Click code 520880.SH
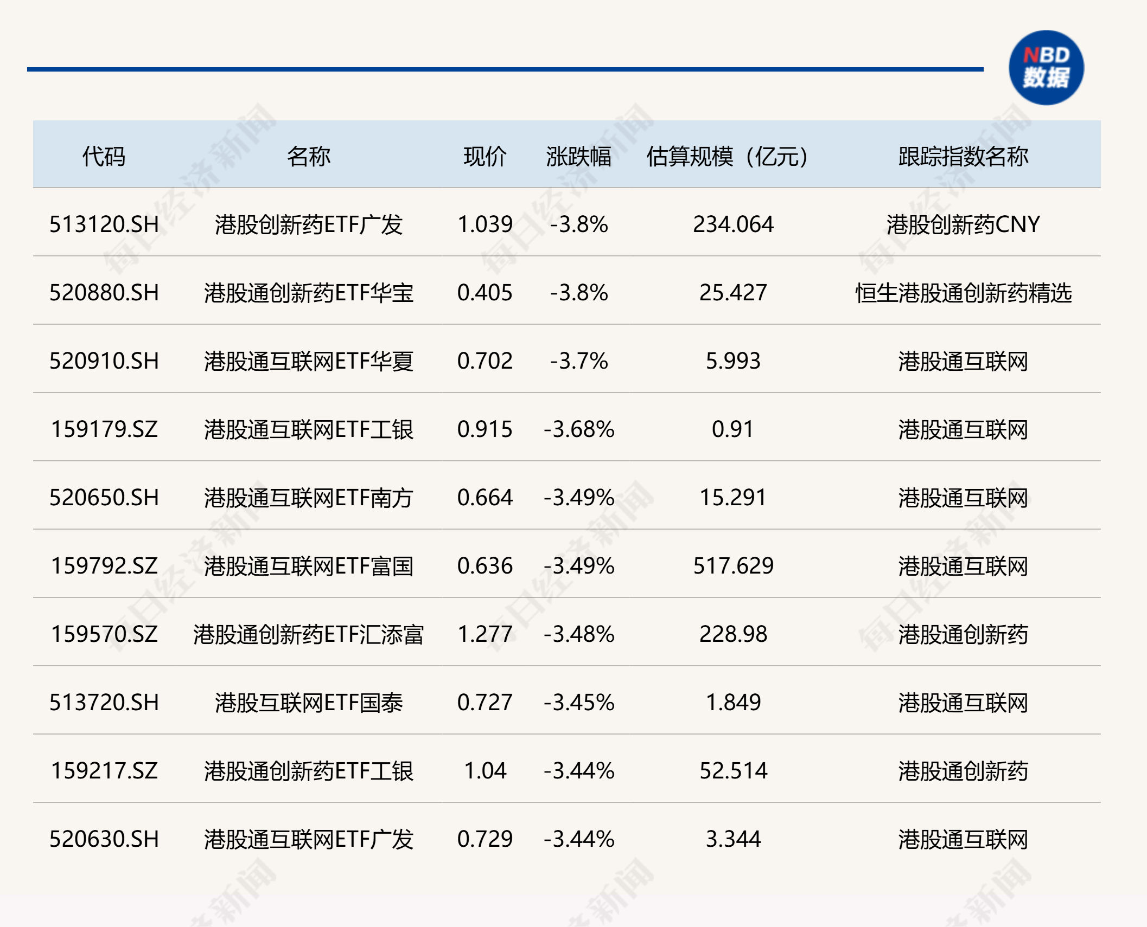The image size is (1147, 927). (104, 293)
